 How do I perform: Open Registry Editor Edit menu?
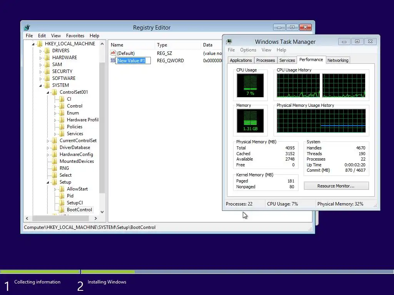click(42, 36)
